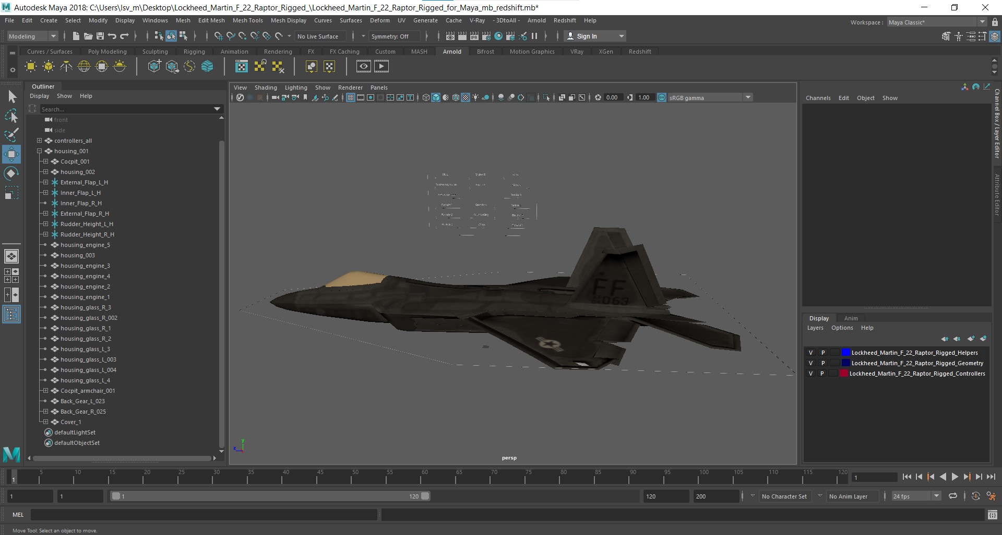Select the four-view layout icon

tap(11, 276)
